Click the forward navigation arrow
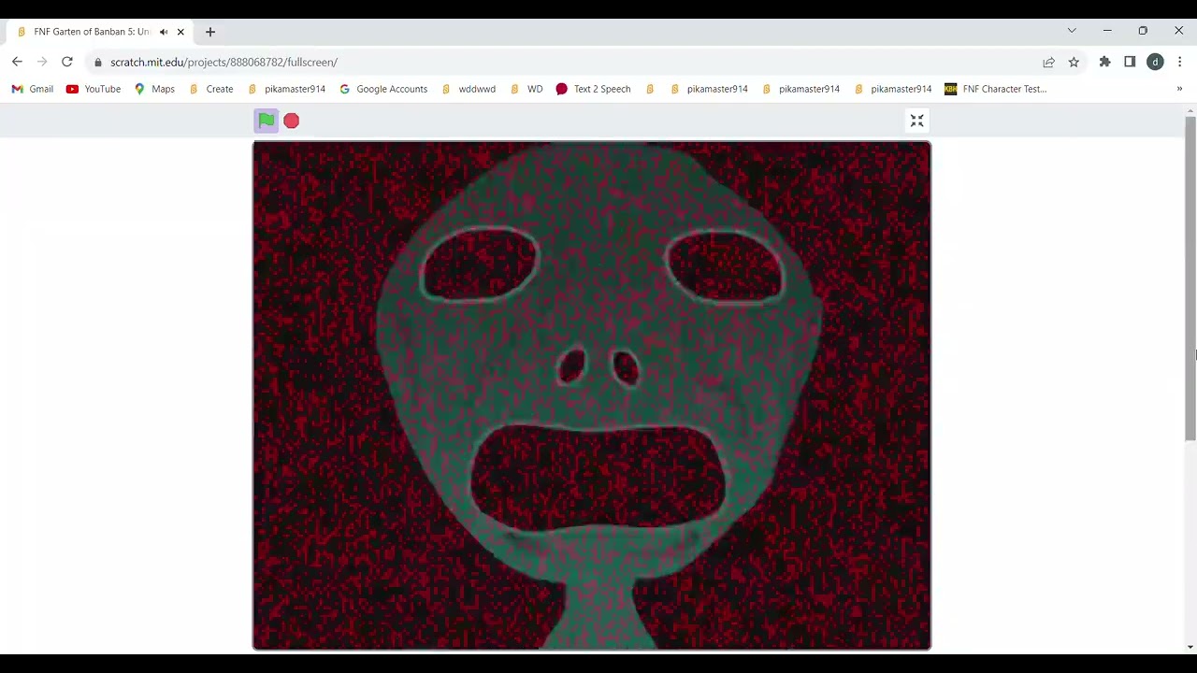1197x673 pixels. (42, 62)
